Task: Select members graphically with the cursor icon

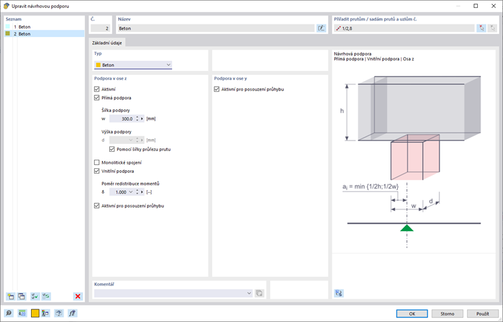Action: click(481, 28)
